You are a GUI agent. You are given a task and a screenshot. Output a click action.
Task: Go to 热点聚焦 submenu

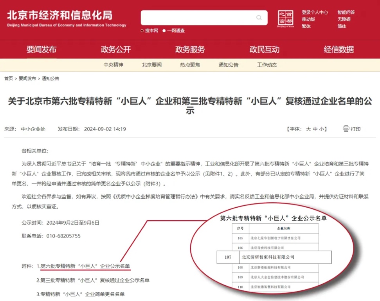tap(190, 65)
